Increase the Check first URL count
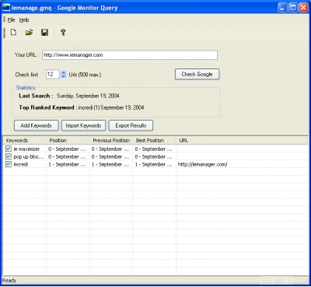This screenshot has height=287, width=311. pos(63,72)
